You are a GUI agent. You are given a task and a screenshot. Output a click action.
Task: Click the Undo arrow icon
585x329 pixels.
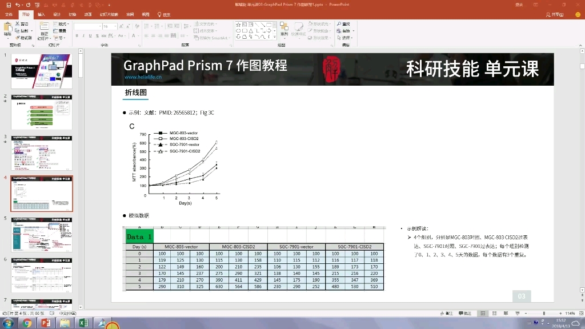tap(18, 5)
